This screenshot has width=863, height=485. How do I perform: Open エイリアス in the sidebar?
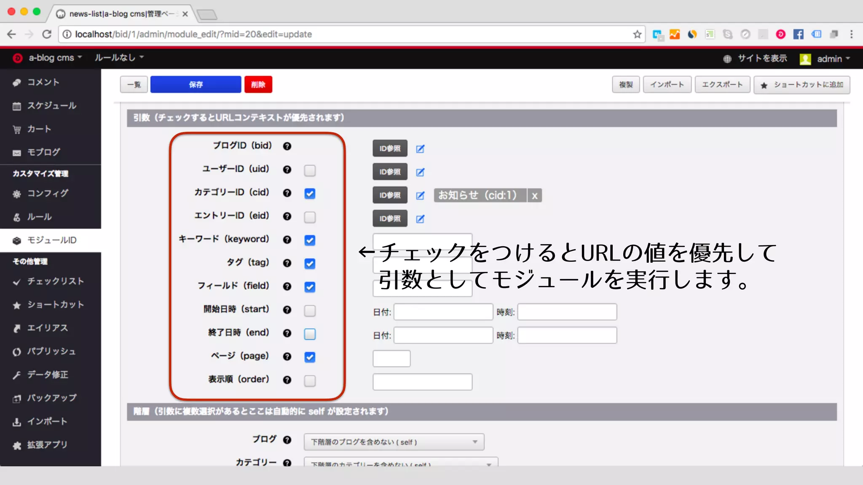(50, 328)
